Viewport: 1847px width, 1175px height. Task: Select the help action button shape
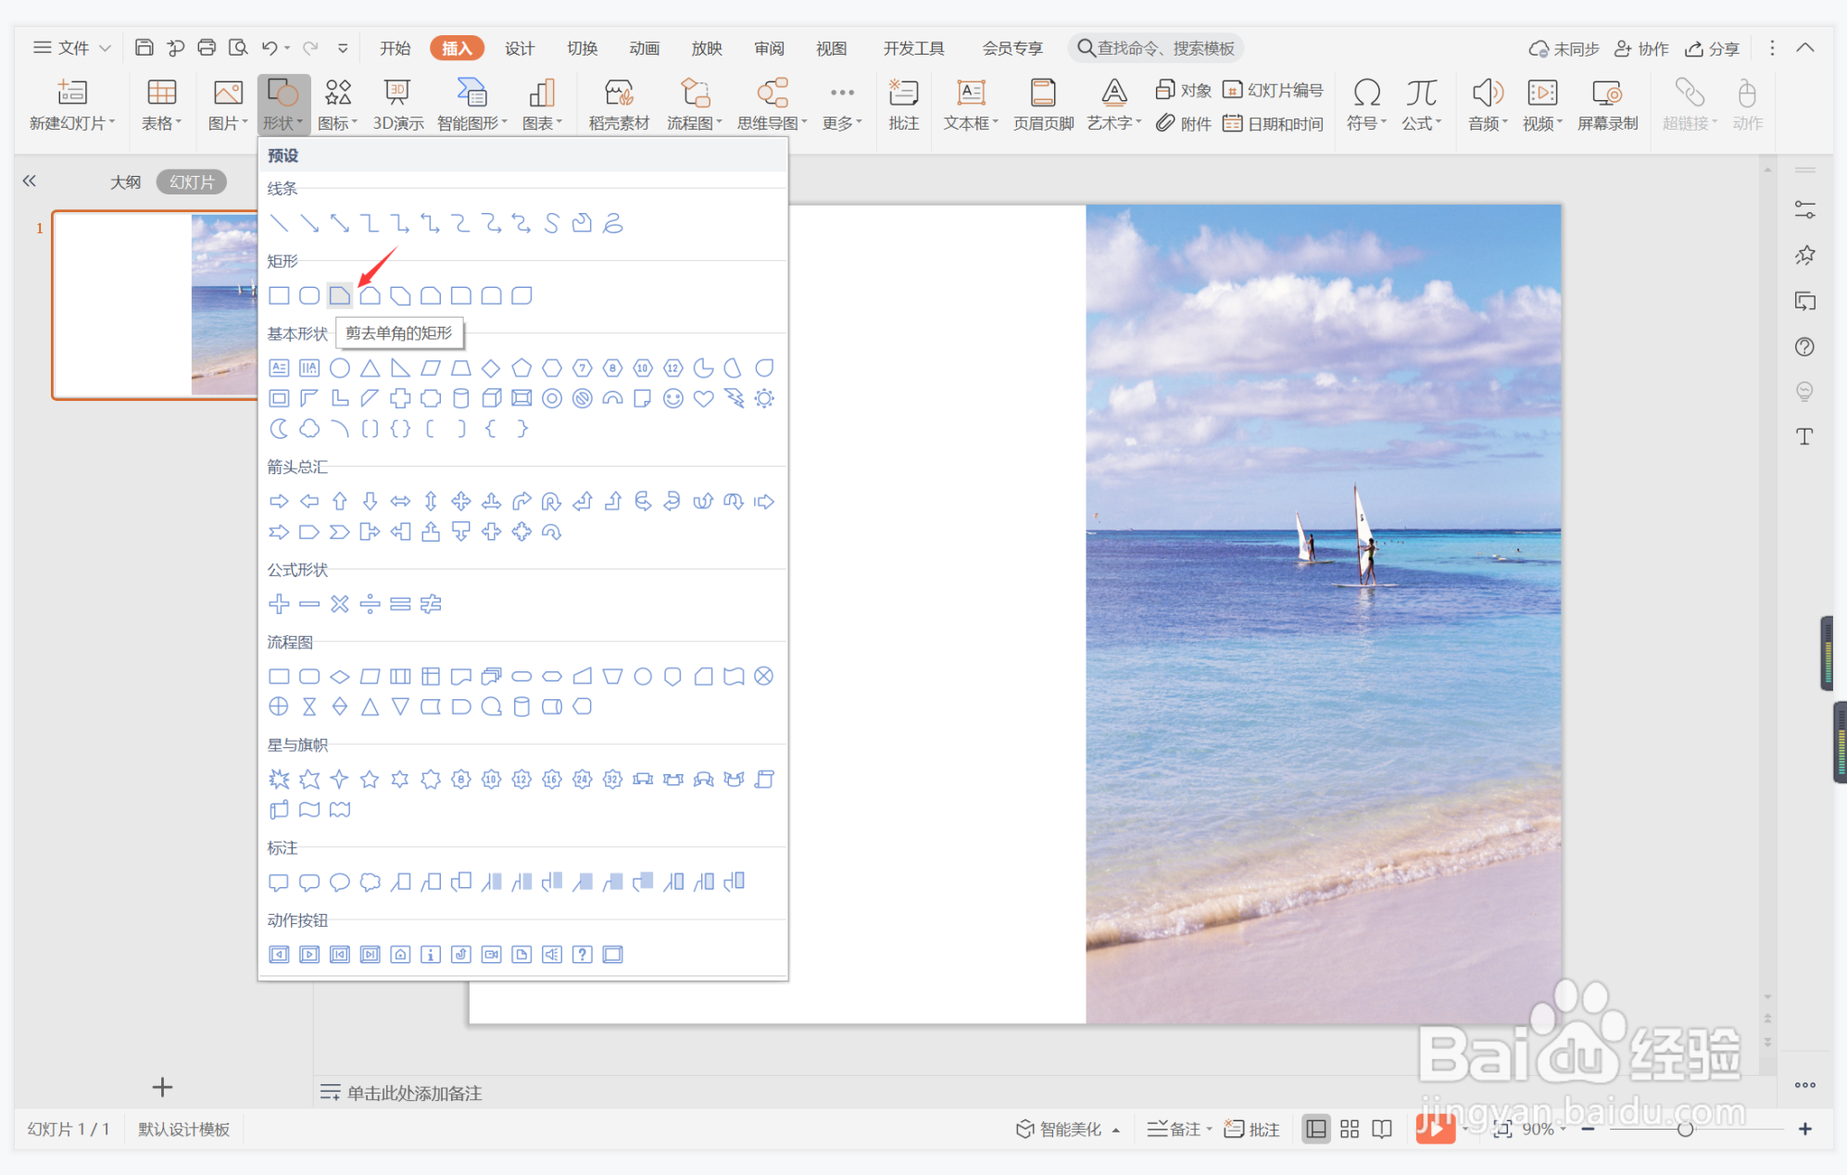(x=582, y=955)
